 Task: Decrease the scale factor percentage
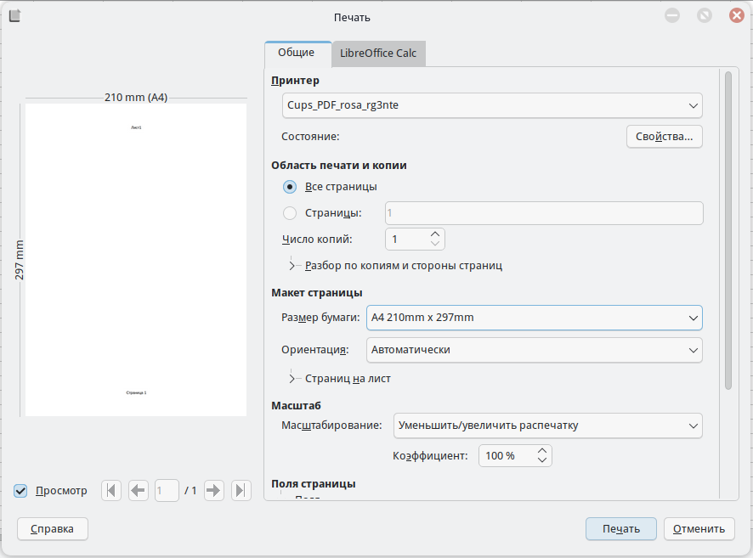coord(542,460)
